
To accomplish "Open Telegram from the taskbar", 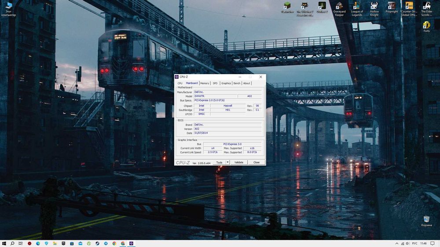I will [106, 243].
